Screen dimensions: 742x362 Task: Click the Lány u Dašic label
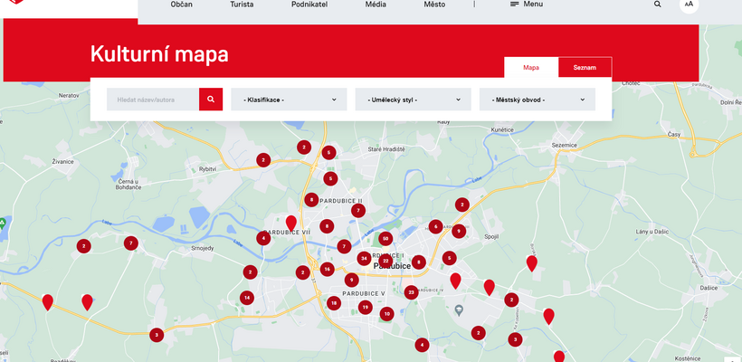pos(652,232)
